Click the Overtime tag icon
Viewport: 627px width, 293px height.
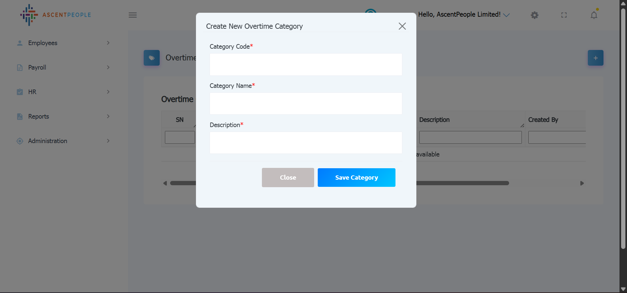(152, 58)
